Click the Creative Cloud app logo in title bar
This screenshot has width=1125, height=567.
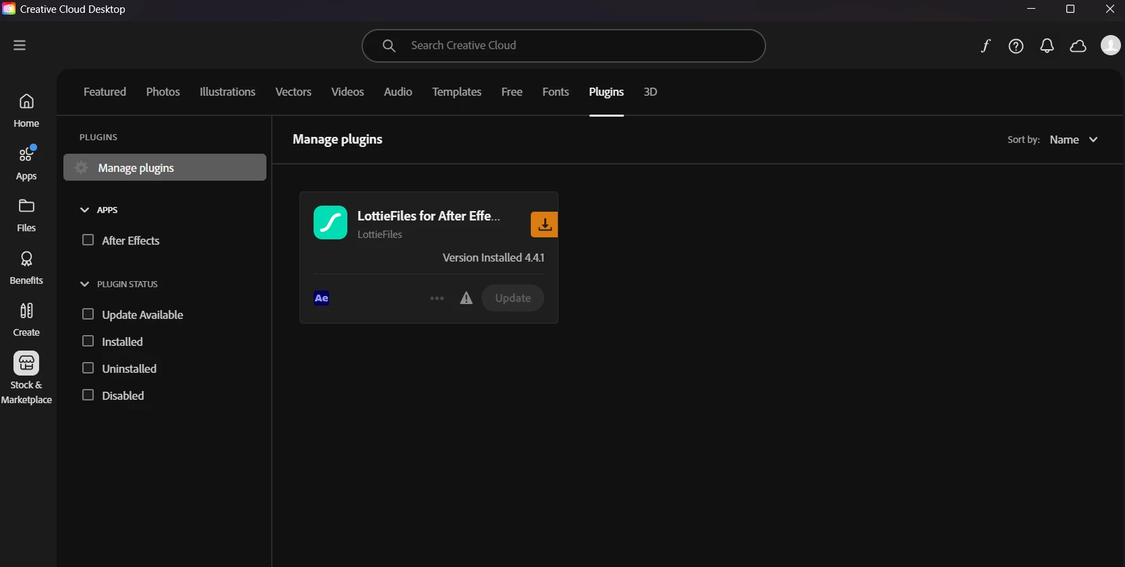(x=9, y=9)
